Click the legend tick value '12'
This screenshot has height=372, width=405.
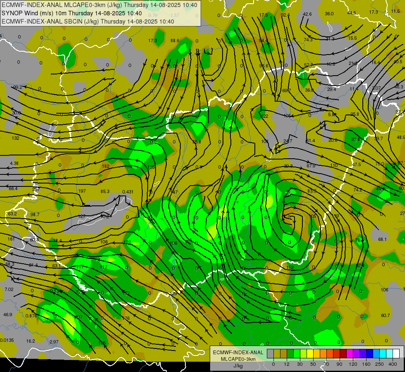[x=286, y=364]
